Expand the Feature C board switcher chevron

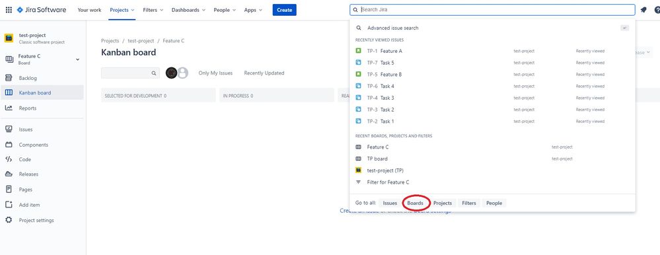77,59
